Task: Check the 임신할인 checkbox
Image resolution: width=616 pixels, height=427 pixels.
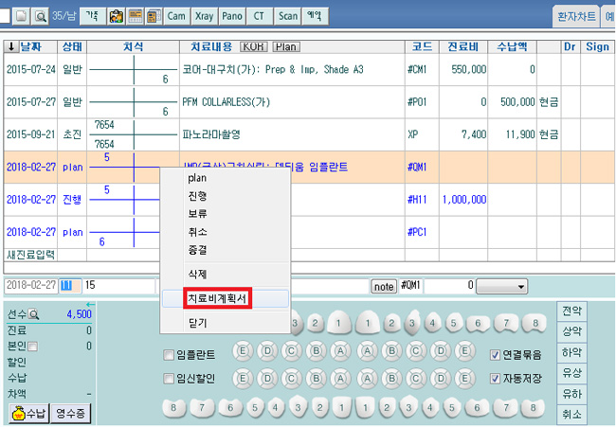Action: 169,379
